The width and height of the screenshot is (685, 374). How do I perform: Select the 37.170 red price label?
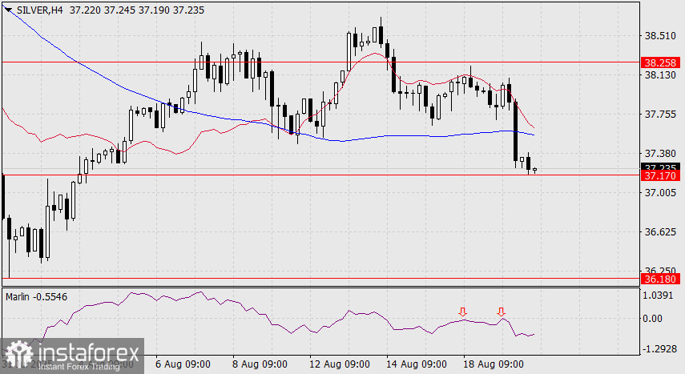pyautogui.click(x=660, y=175)
